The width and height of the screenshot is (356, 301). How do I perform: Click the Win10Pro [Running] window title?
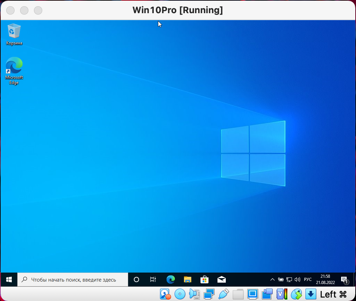point(178,10)
